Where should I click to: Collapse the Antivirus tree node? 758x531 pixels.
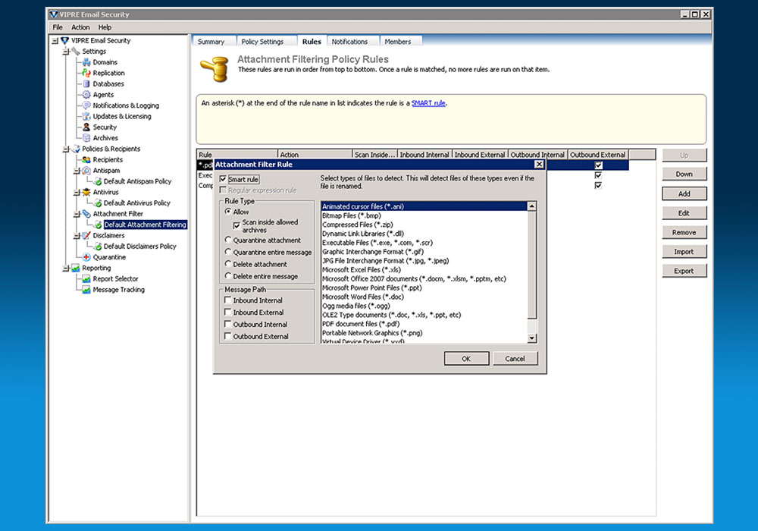click(77, 193)
